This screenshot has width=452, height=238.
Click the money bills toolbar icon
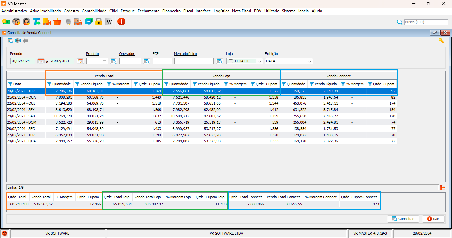[6, 22]
